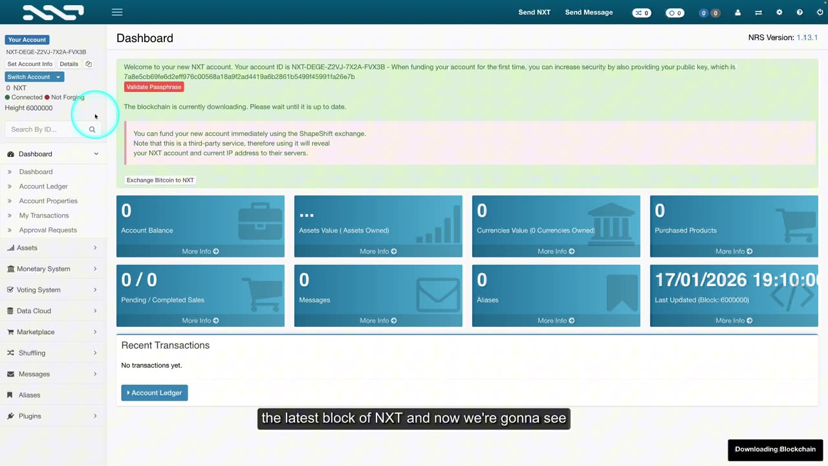The height and width of the screenshot is (466, 828).
Task: Click the bar chart icon on Assets Value card
Action: click(438, 224)
